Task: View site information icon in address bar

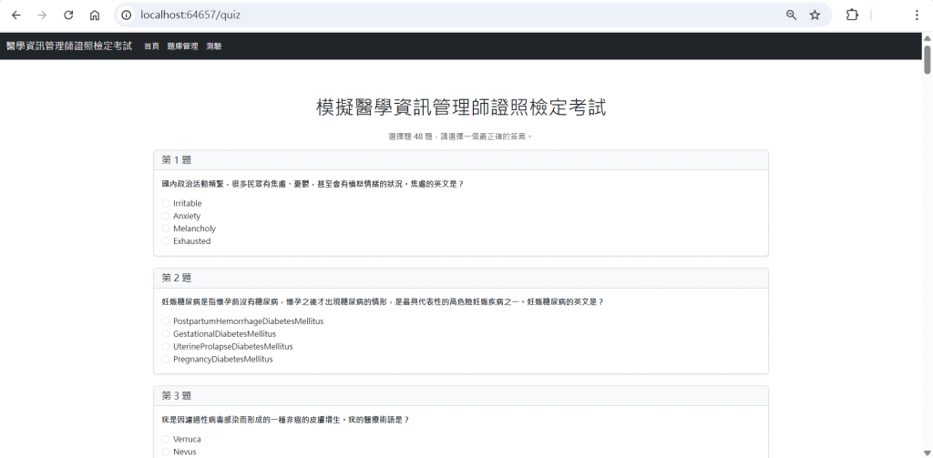Action: [126, 15]
